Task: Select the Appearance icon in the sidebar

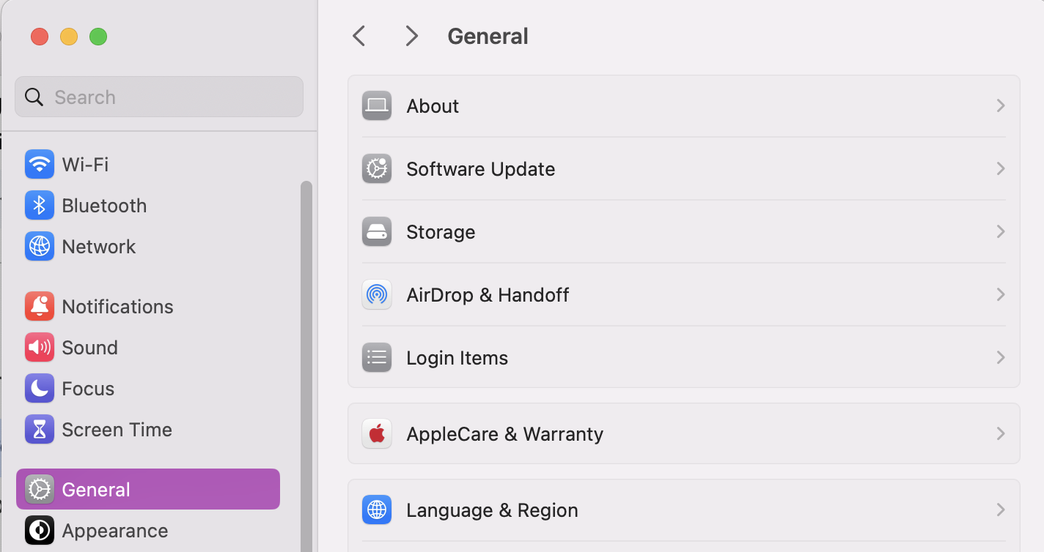Action: point(39,530)
